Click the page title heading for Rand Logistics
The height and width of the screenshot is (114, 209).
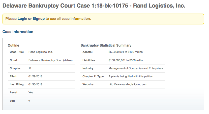(94, 6)
